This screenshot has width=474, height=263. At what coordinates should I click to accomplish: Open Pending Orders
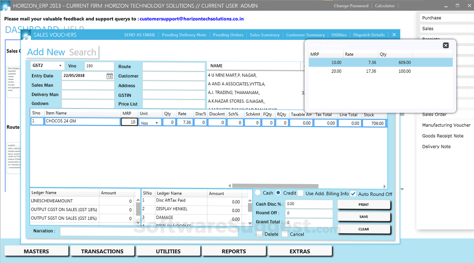(x=228, y=34)
